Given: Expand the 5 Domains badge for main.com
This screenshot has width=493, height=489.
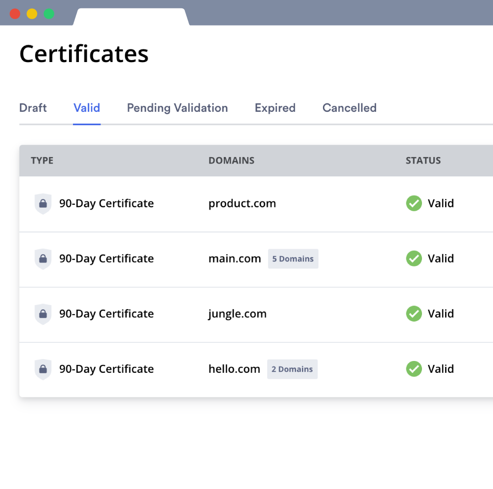Looking at the screenshot, I should tap(293, 259).
